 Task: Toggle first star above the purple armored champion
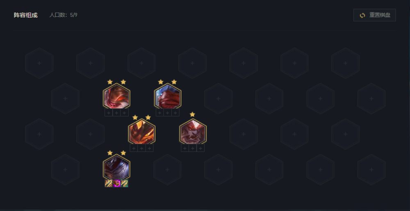click(x=110, y=153)
